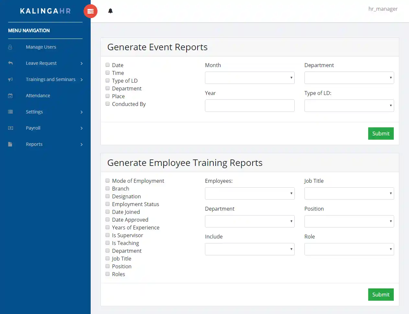Check the Place checkbox
This screenshot has height=314, width=409.
click(x=108, y=96)
